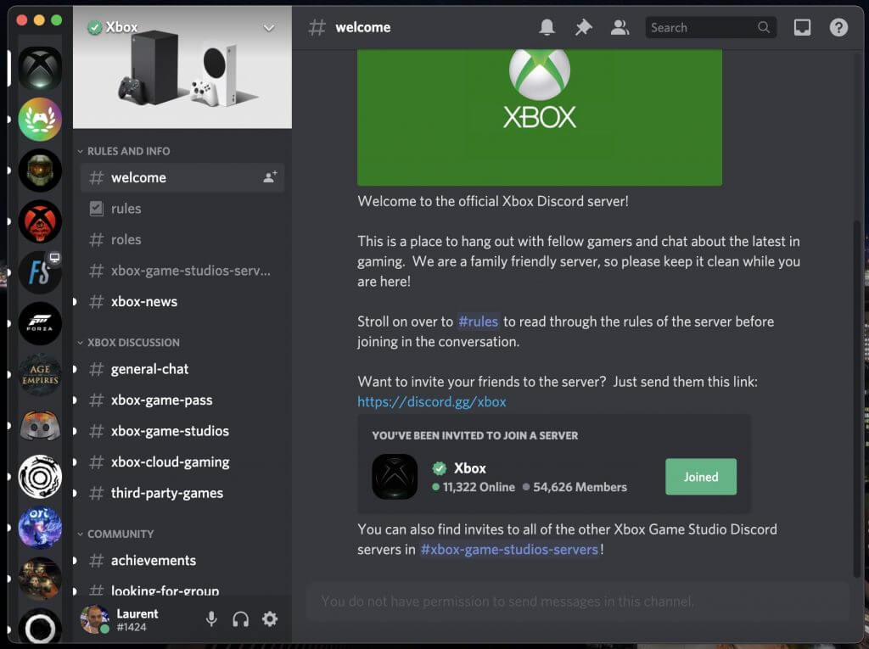Open the Gears characters server icon
Image resolution: width=869 pixels, height=649 pixels.
click(x=40, y=579)
